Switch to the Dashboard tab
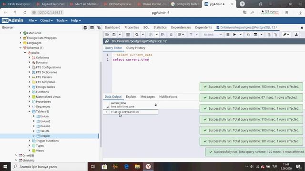Viewport: 305px width, 171px height. [x=112, y=28]
